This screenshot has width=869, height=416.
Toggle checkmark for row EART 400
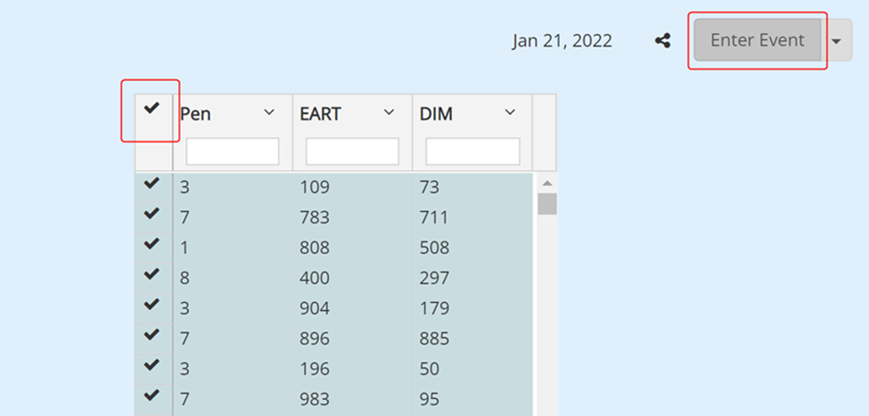(152, 274)
